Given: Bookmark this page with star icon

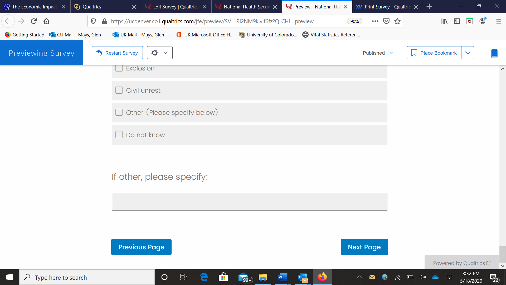Looking at the screenshot, I should tap(397, 21).
